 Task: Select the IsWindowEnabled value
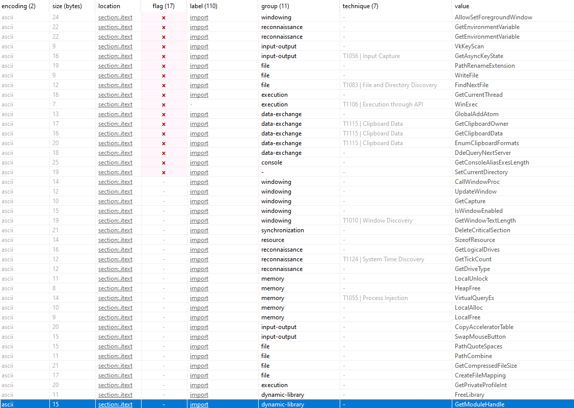pyautogui.click(x=478, y=210)
